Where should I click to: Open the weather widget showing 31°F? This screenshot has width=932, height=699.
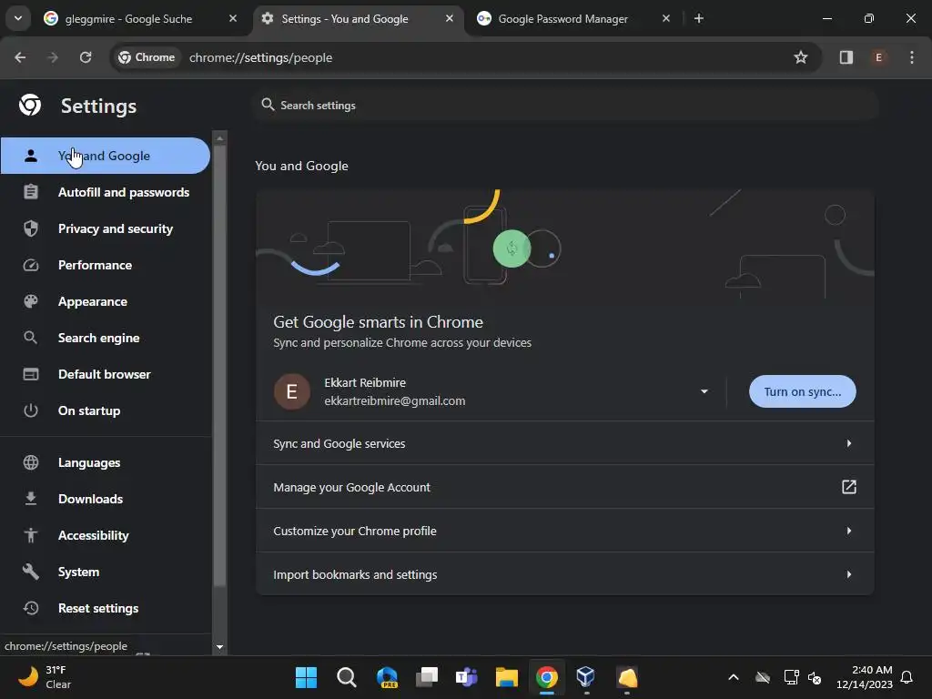pyautogui.click(x=45, y=677)
